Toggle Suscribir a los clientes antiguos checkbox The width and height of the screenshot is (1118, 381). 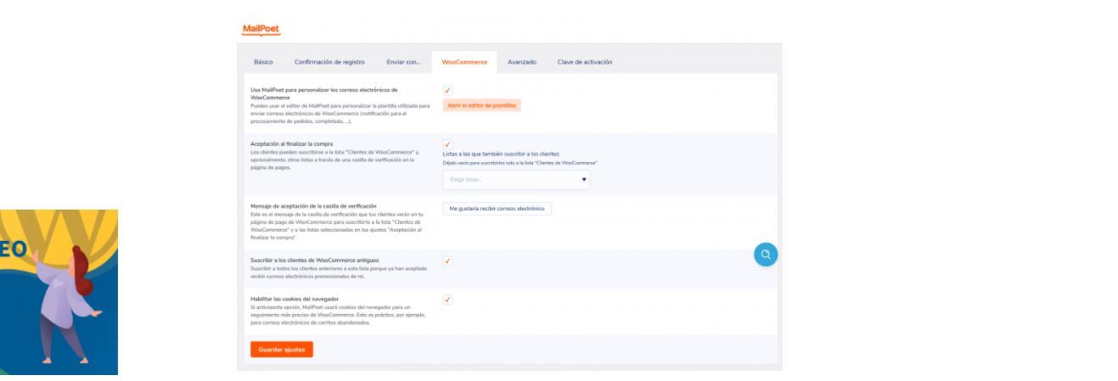point(447,261)
